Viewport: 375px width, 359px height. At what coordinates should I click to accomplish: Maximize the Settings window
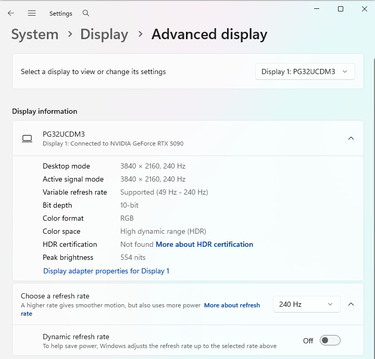[341, 9]
